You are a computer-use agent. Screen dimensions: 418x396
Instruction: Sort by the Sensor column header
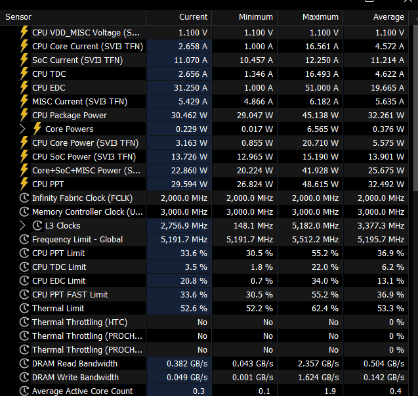73,17
